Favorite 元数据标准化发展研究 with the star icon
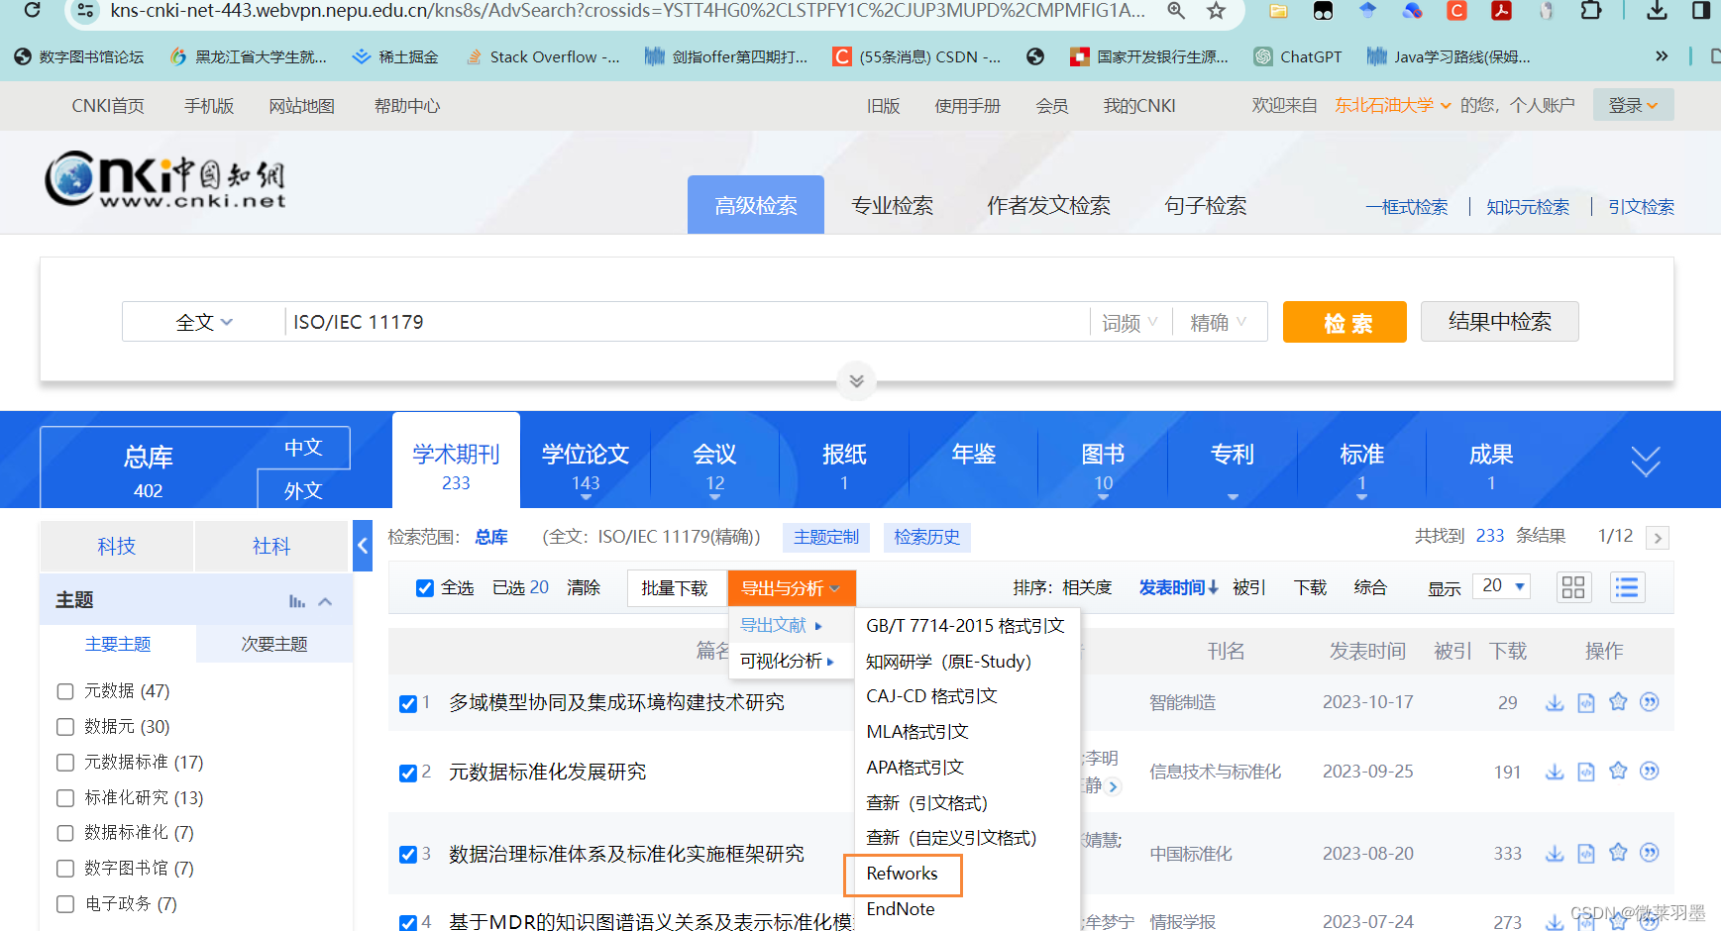 point(1618,772)
